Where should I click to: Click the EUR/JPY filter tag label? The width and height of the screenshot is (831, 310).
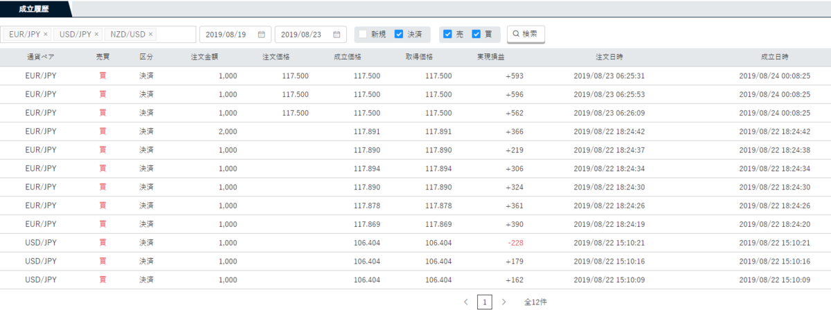(x=25, y=34)
